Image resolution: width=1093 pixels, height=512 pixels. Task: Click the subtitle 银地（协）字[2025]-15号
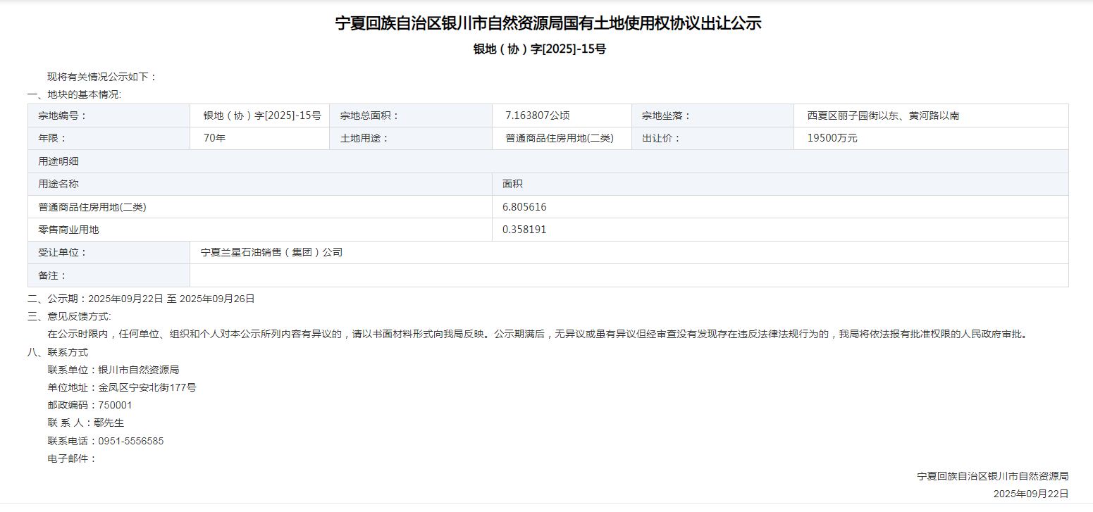(x=539, y=49)
